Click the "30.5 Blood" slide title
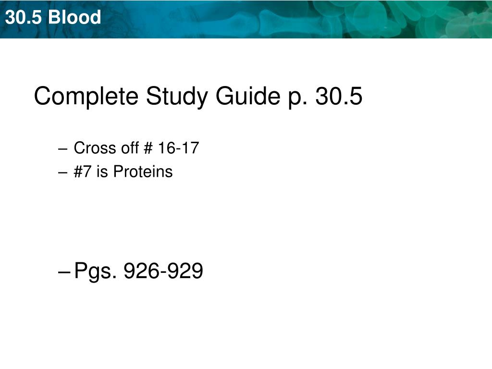Screen dimensions: 492x369 tap(53, 17)
